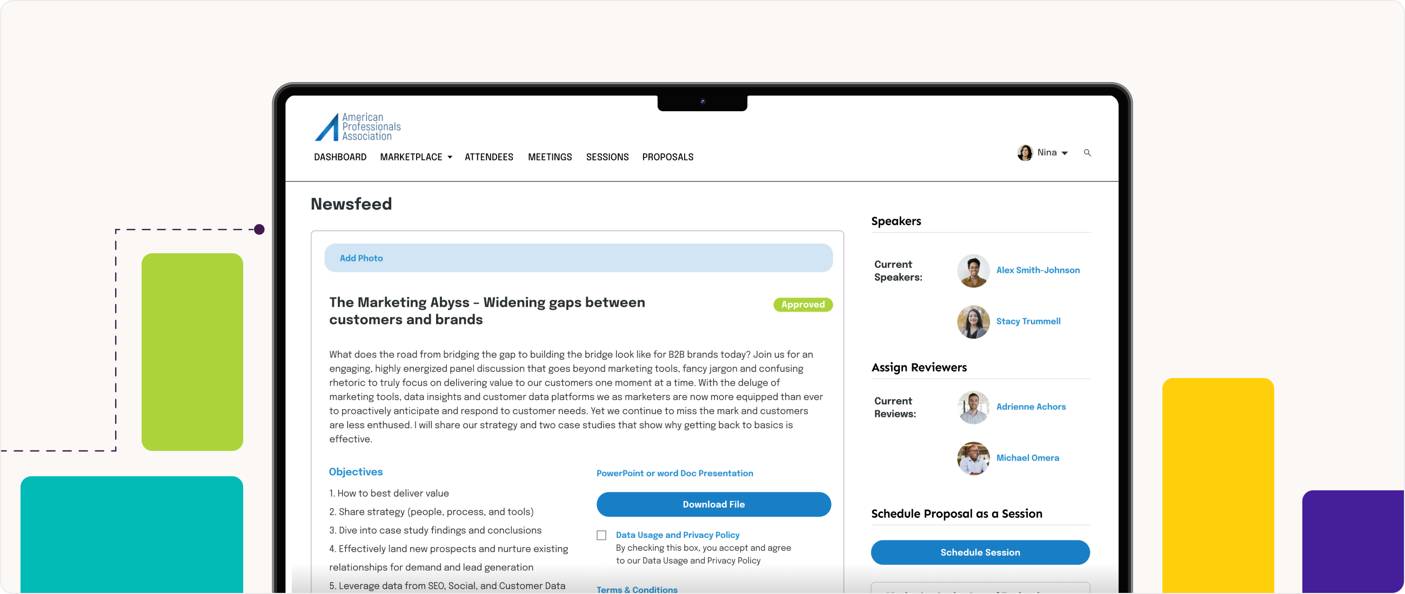
Task: Click Alex Smith-Johnson speaker profile icon
Action: 972,269
